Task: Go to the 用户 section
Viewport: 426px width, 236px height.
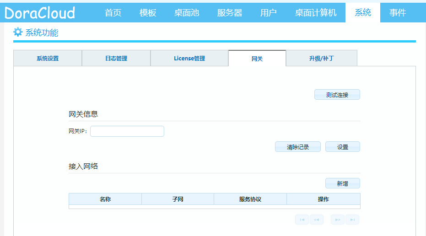Action: coord(269,13)
